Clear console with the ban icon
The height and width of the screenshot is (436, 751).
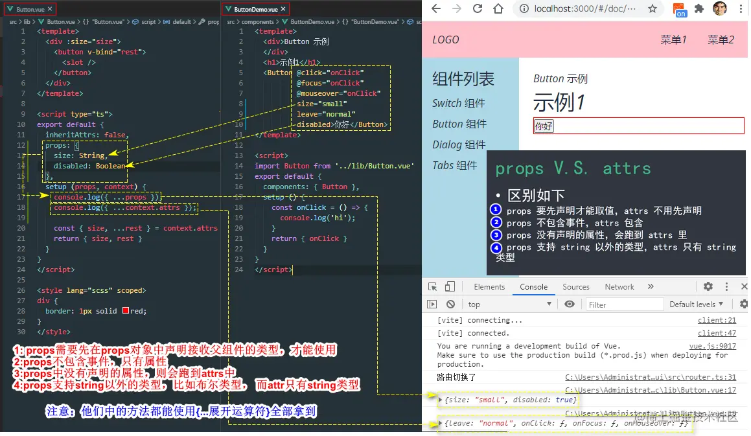450,304
